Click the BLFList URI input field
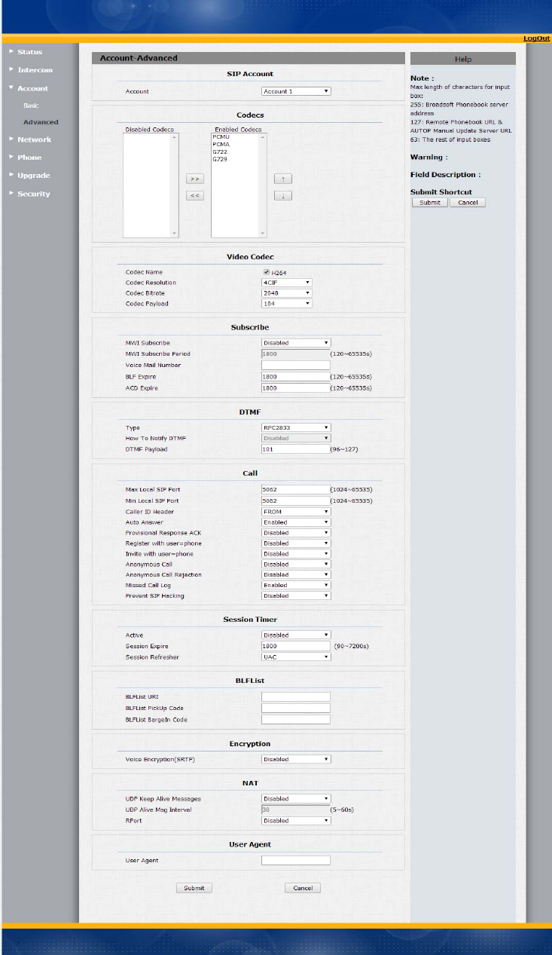 click(296, 697)
